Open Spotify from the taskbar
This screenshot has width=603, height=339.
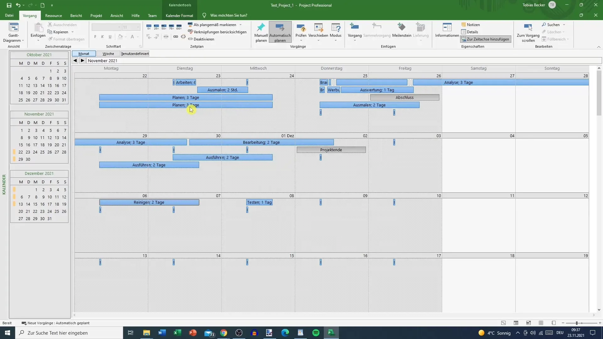316,333
